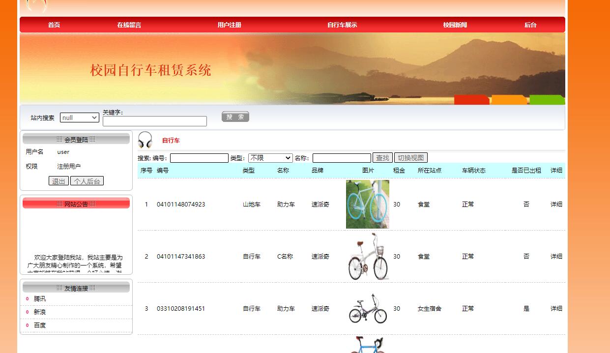The image size is (610, 353).
Task: Open the 不限 type filter dropdown
Action: point(270,157)
